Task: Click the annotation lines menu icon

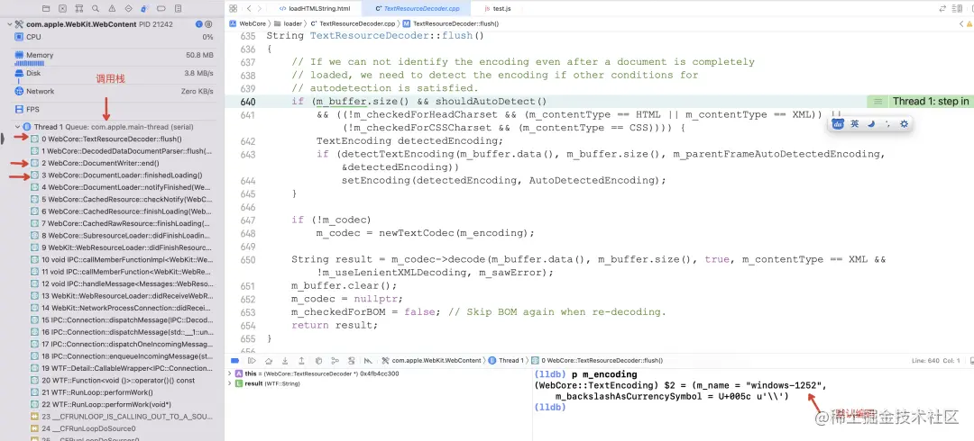Action: click(x=878, y=102)
